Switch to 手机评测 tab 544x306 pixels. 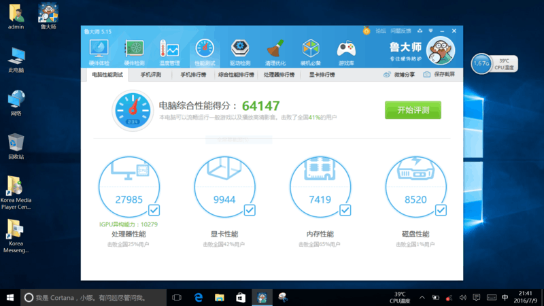tap(150, 75)
